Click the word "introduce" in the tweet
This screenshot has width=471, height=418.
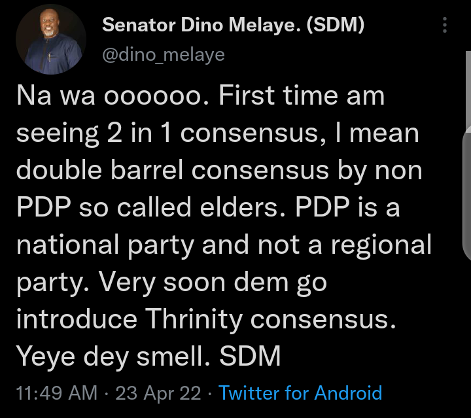(77, 320)
